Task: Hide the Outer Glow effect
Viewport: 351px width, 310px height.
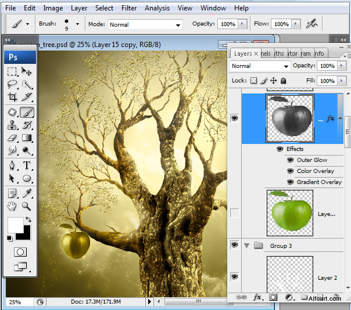Action: (290, 160)
